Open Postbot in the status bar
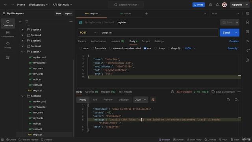 (x=165, y=140)
